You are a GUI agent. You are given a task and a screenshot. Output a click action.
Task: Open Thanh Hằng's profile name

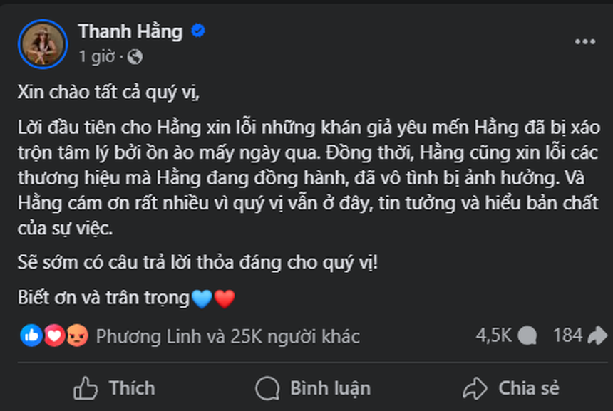point(133,31)
